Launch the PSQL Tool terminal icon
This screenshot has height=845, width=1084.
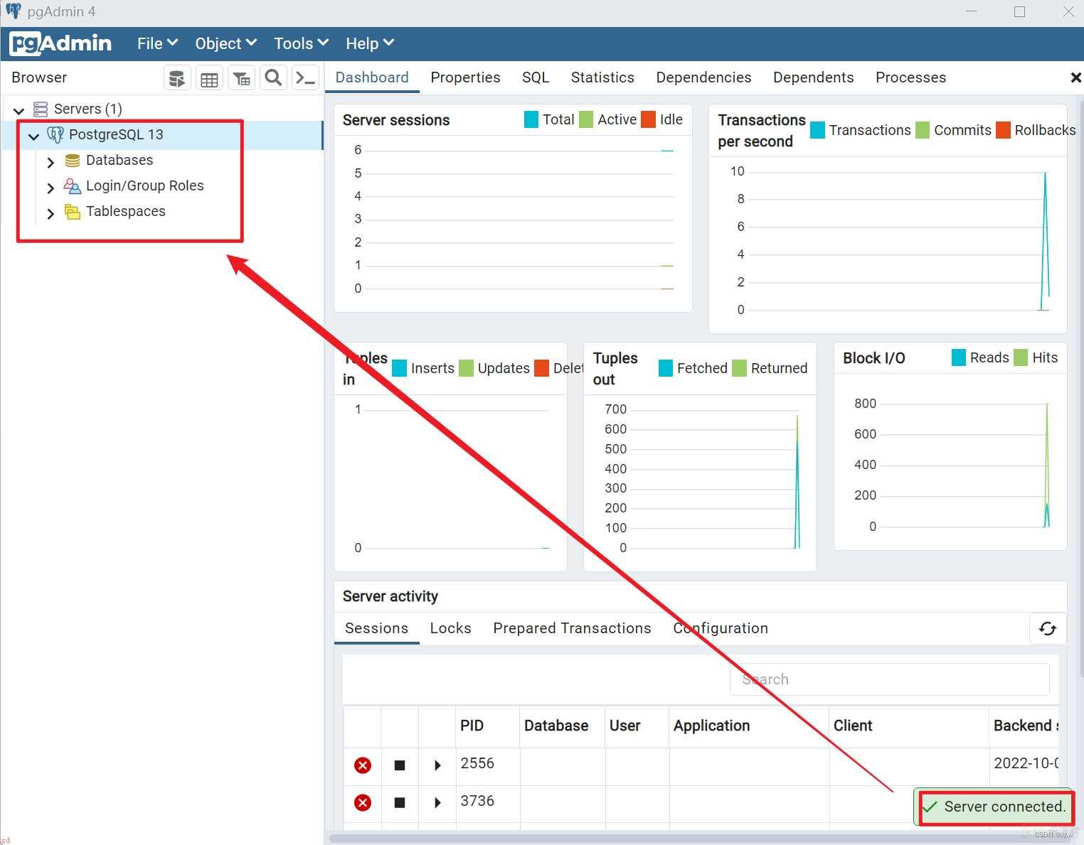tap(306, 77)
